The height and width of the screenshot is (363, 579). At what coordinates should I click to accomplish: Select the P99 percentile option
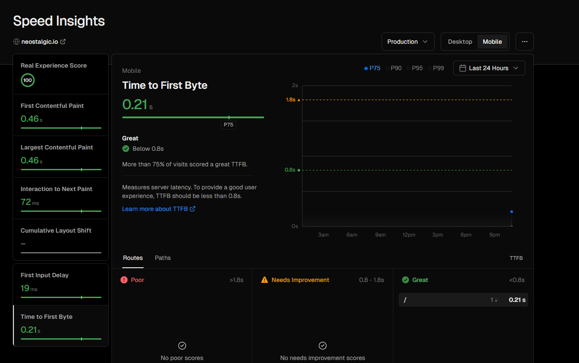coord(436,68)
